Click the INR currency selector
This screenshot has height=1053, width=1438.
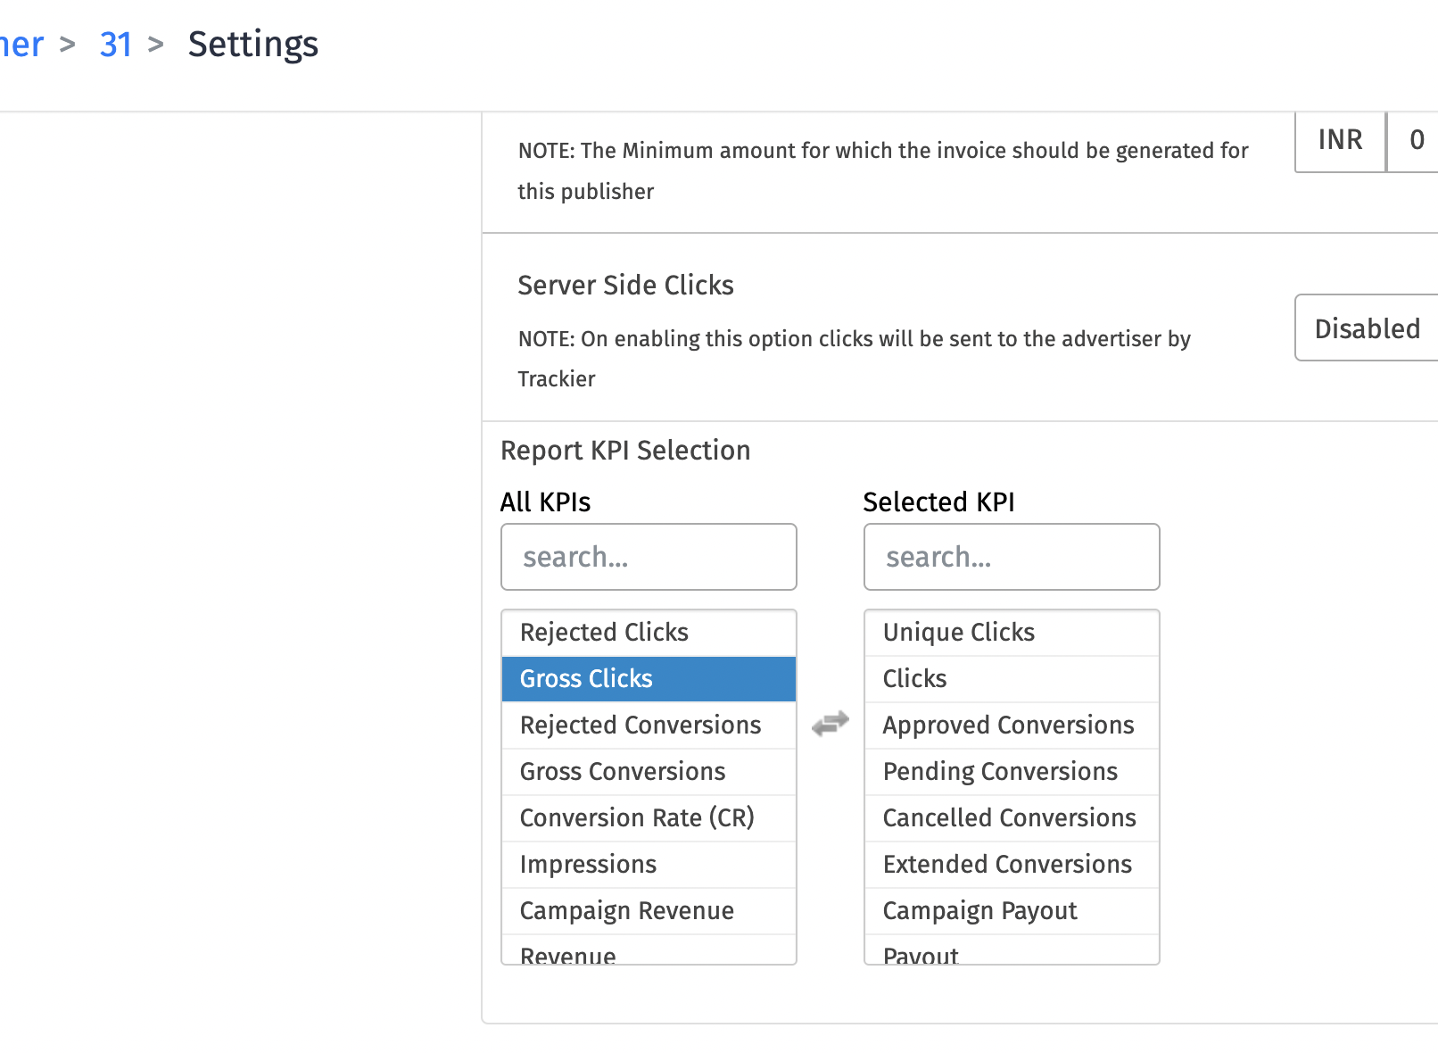(x=1340, y=140)
